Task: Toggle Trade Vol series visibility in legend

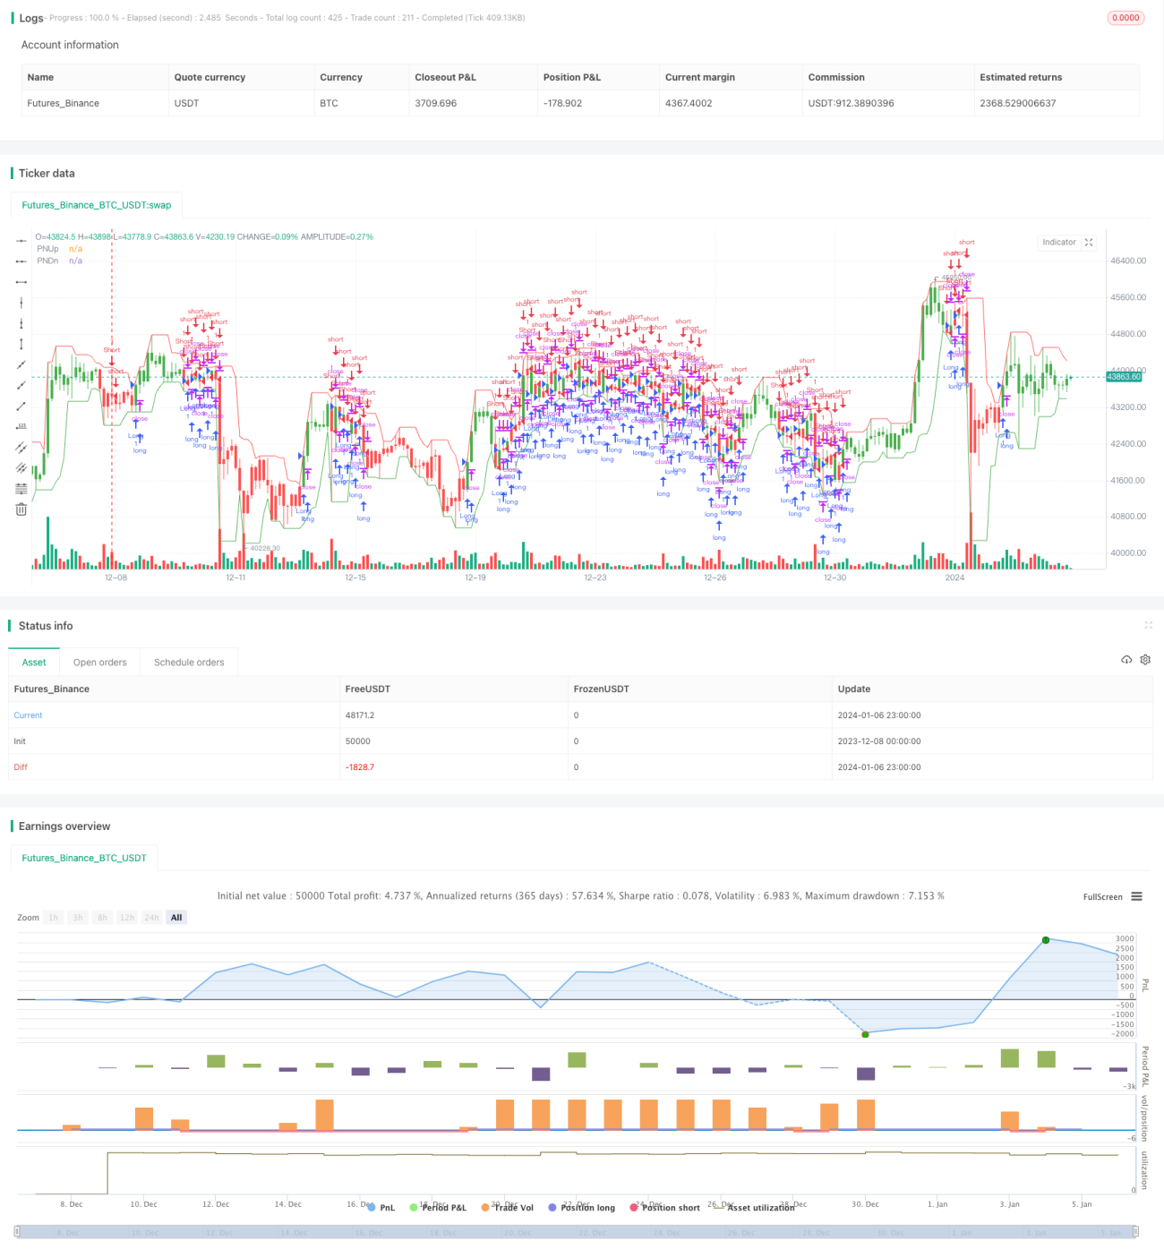Action: (507, 1208)
